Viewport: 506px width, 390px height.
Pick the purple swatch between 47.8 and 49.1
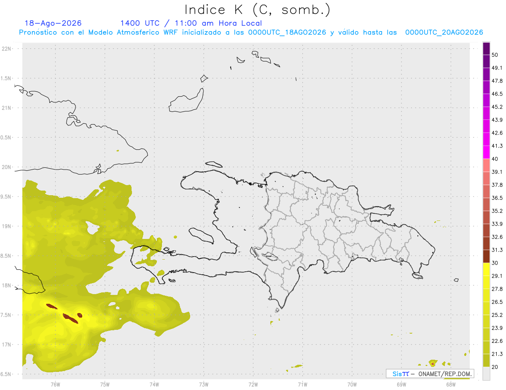tap(487, 74)
